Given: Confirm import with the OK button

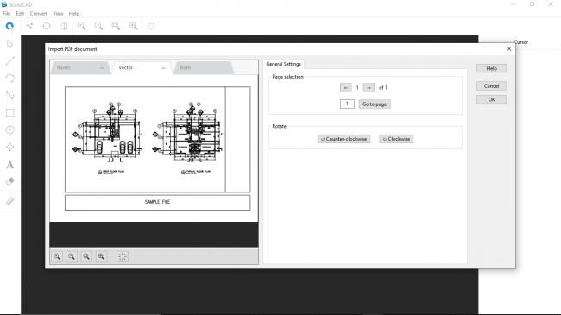Looking at the screenshot, I should point(492,99).
